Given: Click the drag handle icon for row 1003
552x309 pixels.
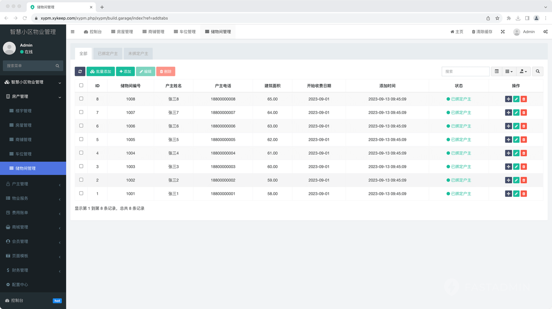Looking at the screenshot, I should click(508, 167).
